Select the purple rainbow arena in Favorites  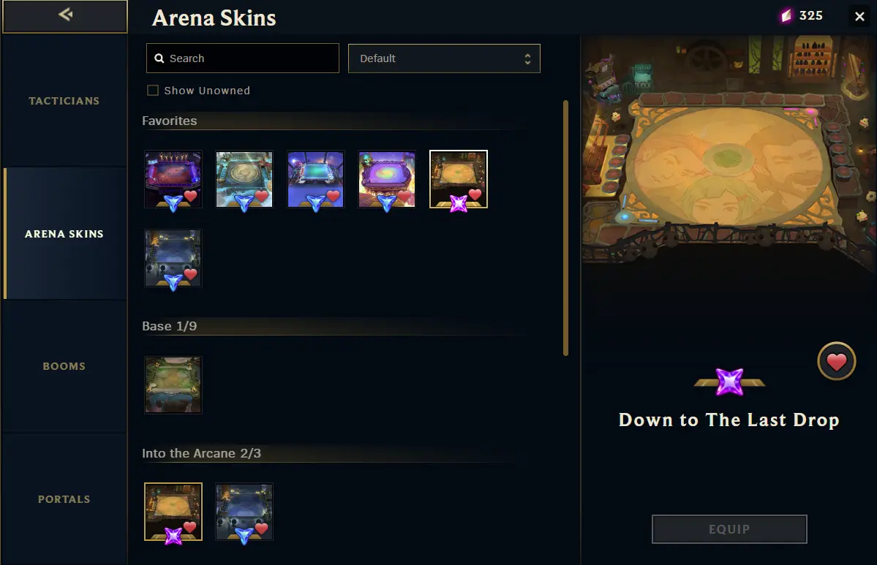[x=387, y=179]
